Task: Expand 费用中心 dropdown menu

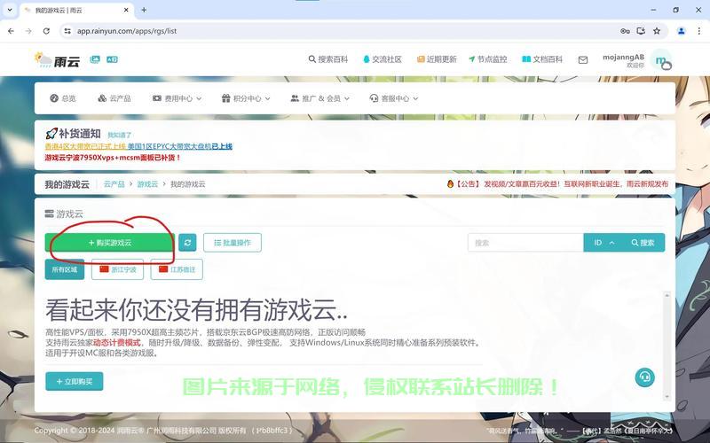Action: click(x=177, y=98)
